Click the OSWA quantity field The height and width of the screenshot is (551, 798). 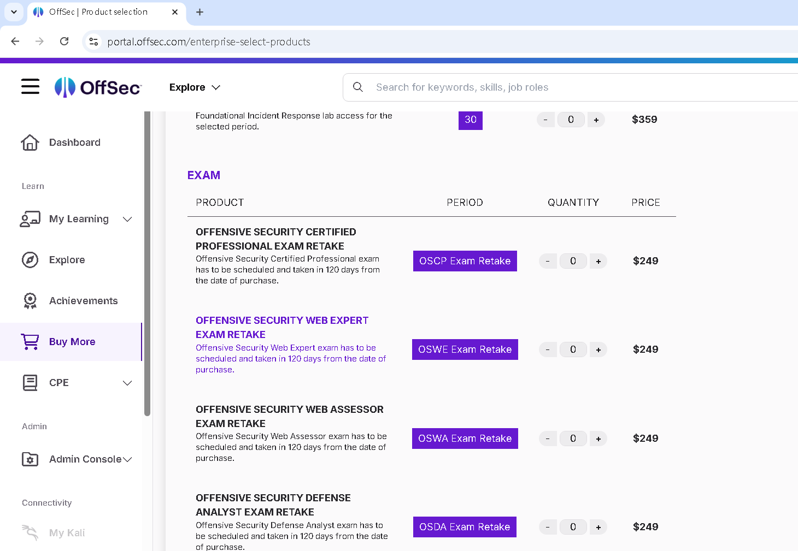click(573, 439)
